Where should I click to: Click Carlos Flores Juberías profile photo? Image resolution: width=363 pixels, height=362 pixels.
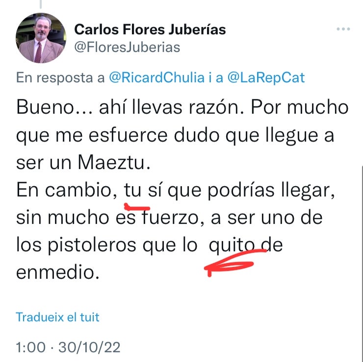click(x=41, y=38)
